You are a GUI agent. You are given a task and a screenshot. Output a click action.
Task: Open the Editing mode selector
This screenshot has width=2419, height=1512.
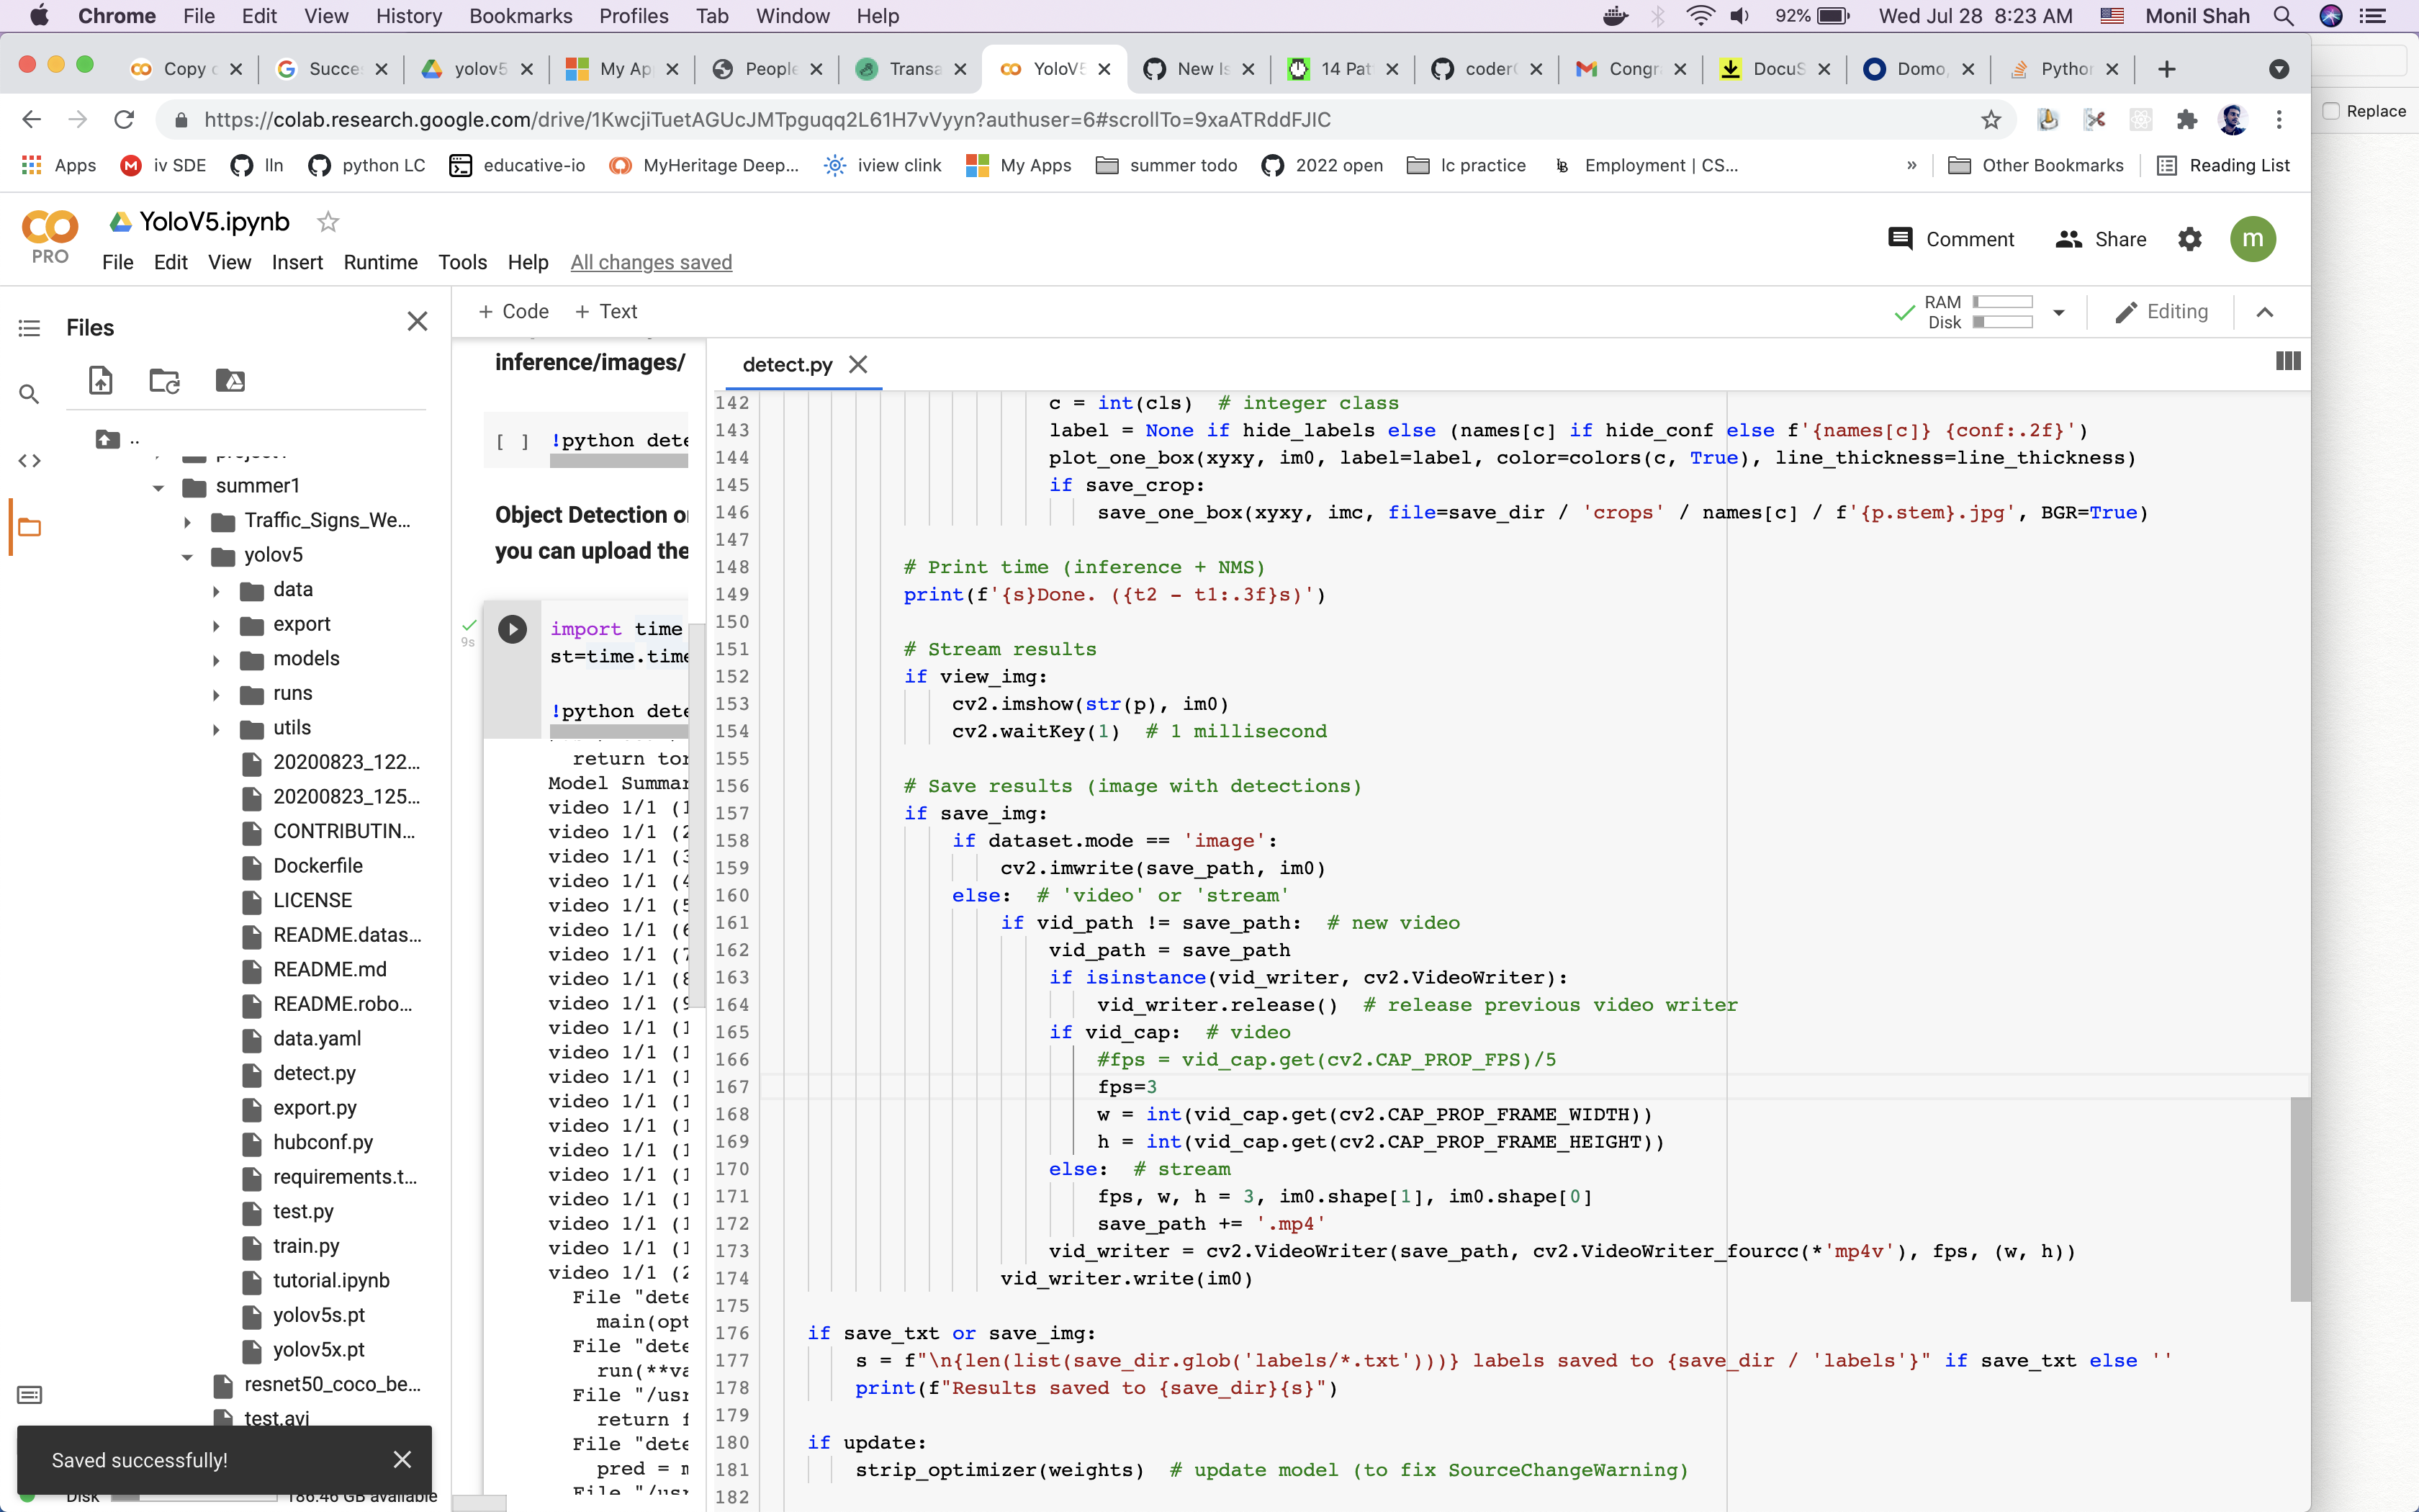(x=2161, y=312)
